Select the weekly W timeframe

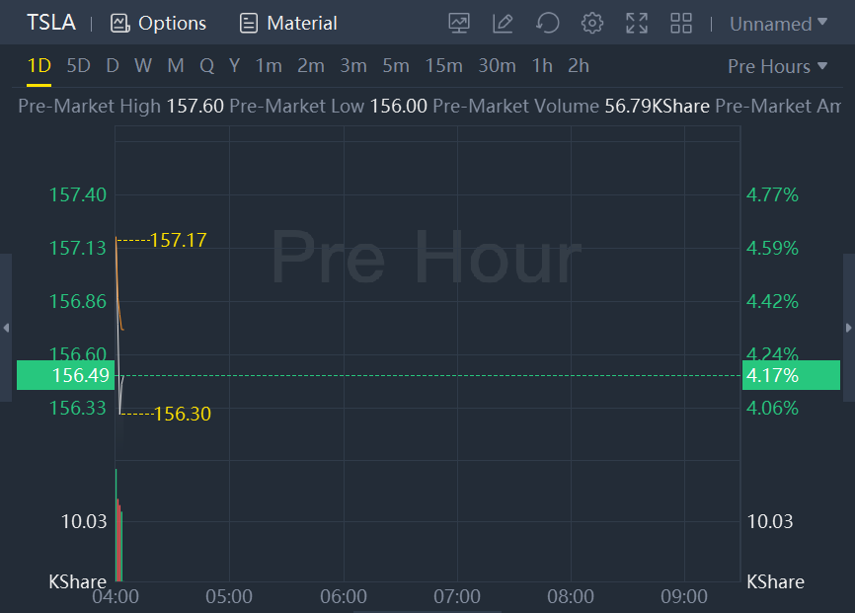pyautogui.click(x=143, y=66)
